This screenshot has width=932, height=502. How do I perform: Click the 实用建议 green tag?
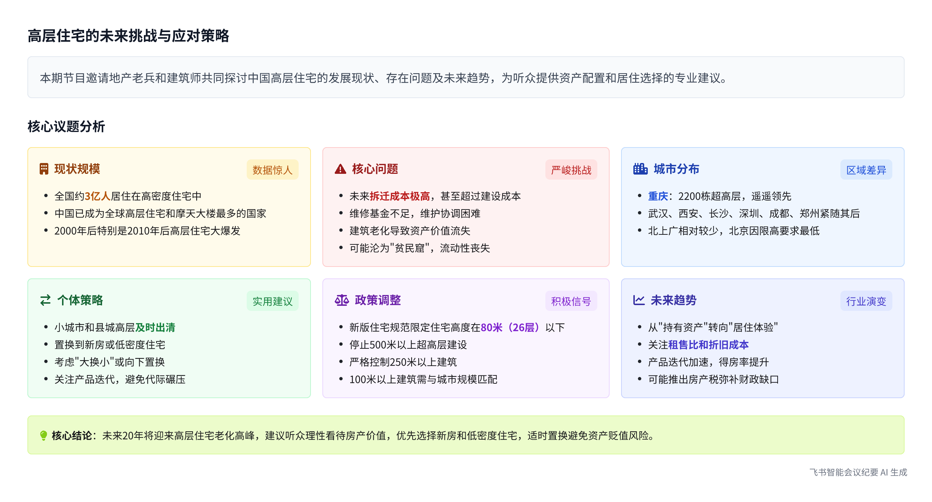(x=272, y=301)
